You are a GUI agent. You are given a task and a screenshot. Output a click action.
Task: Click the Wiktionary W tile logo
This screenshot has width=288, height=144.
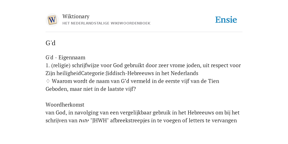tap(52, 20)
